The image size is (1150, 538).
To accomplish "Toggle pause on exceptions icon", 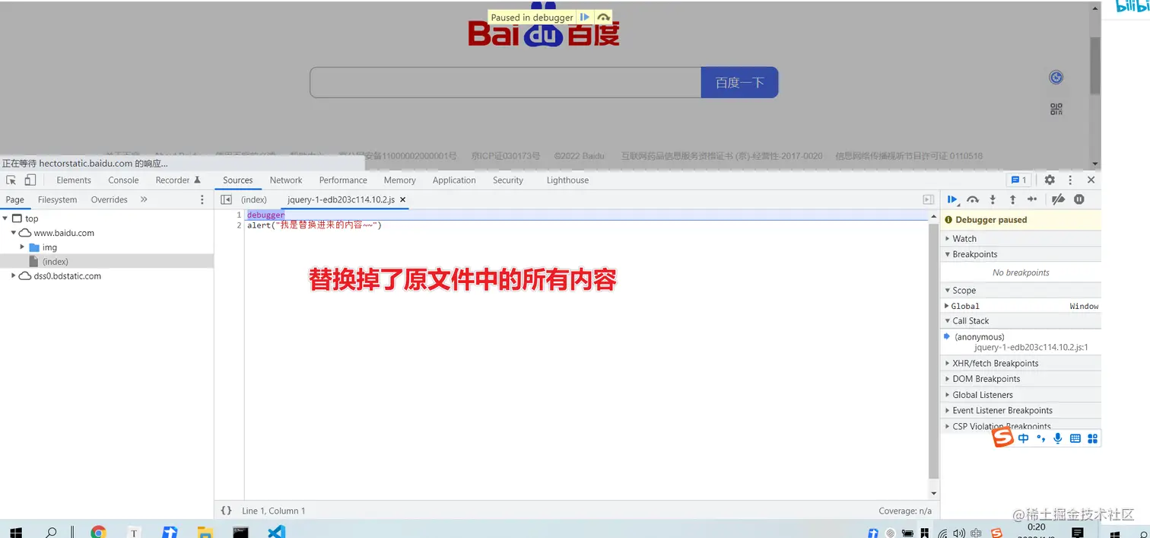I will tap(1079, 199).
